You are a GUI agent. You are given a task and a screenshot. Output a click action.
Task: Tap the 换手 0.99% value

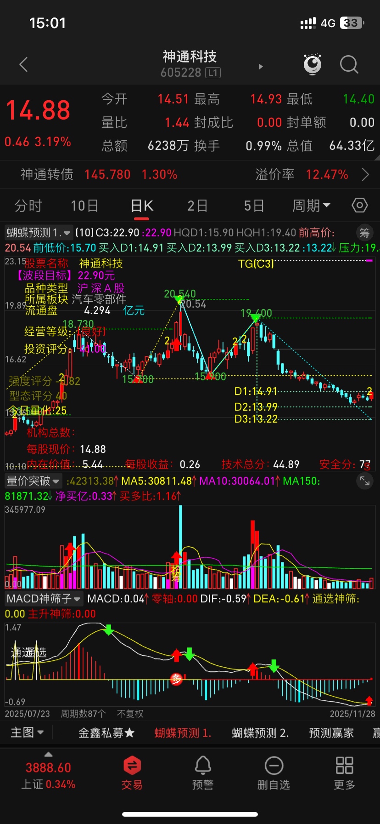263,146
